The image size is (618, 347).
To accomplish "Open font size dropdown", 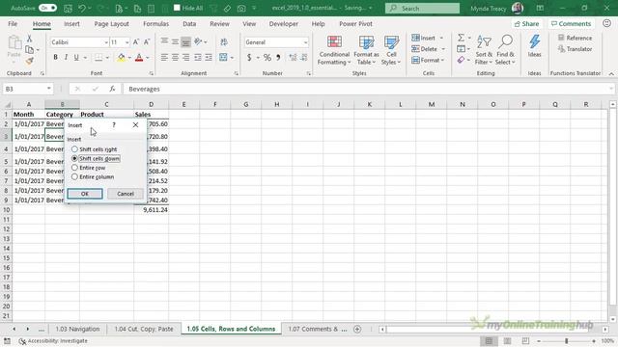I will pyautogui.click(x=126, y=42).
